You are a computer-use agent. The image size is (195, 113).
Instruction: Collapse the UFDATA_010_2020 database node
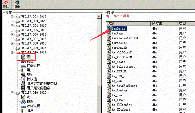point(12,93)
